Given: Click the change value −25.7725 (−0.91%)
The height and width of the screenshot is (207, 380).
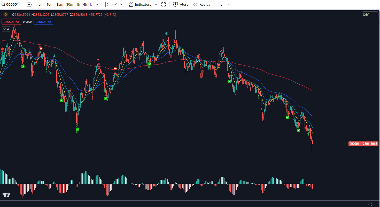Looking at the screenshot, I should click(103, 15).
